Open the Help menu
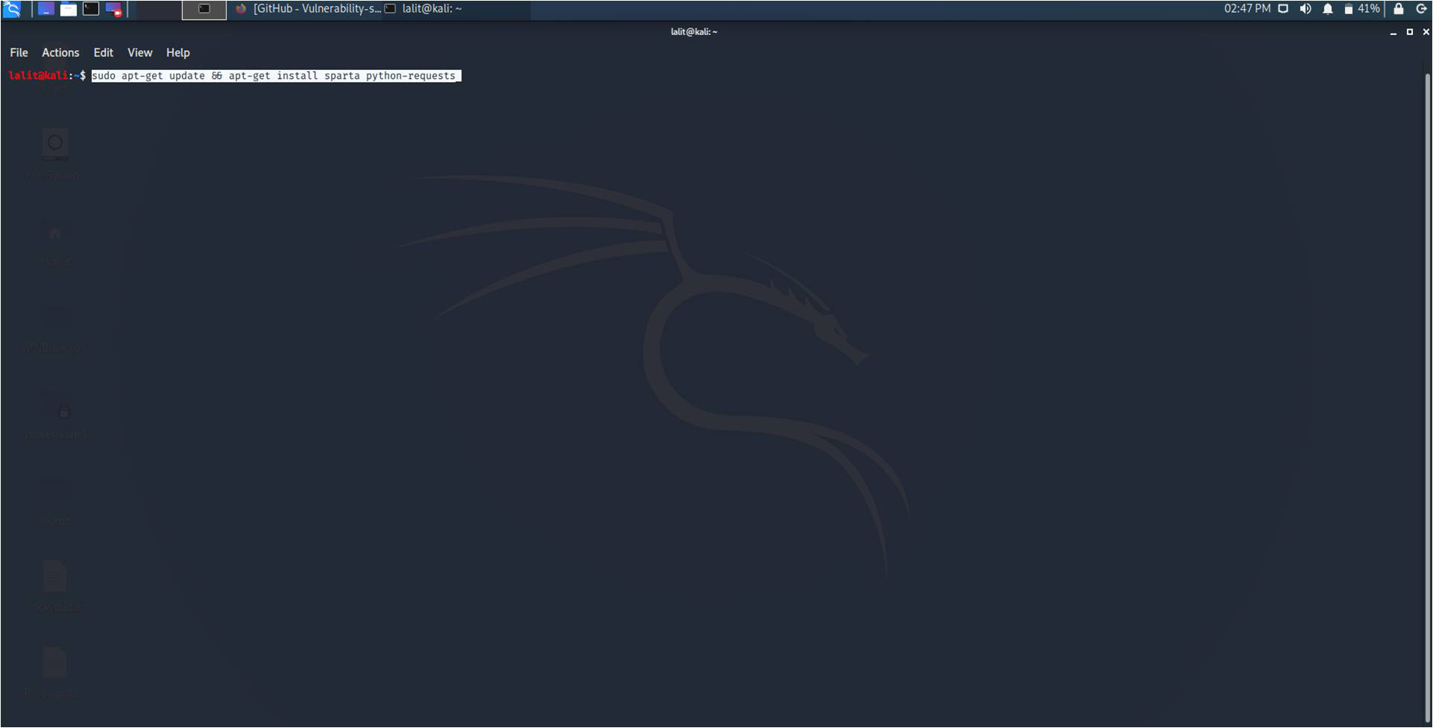The image size is (1433, 728). pos(177,53)
